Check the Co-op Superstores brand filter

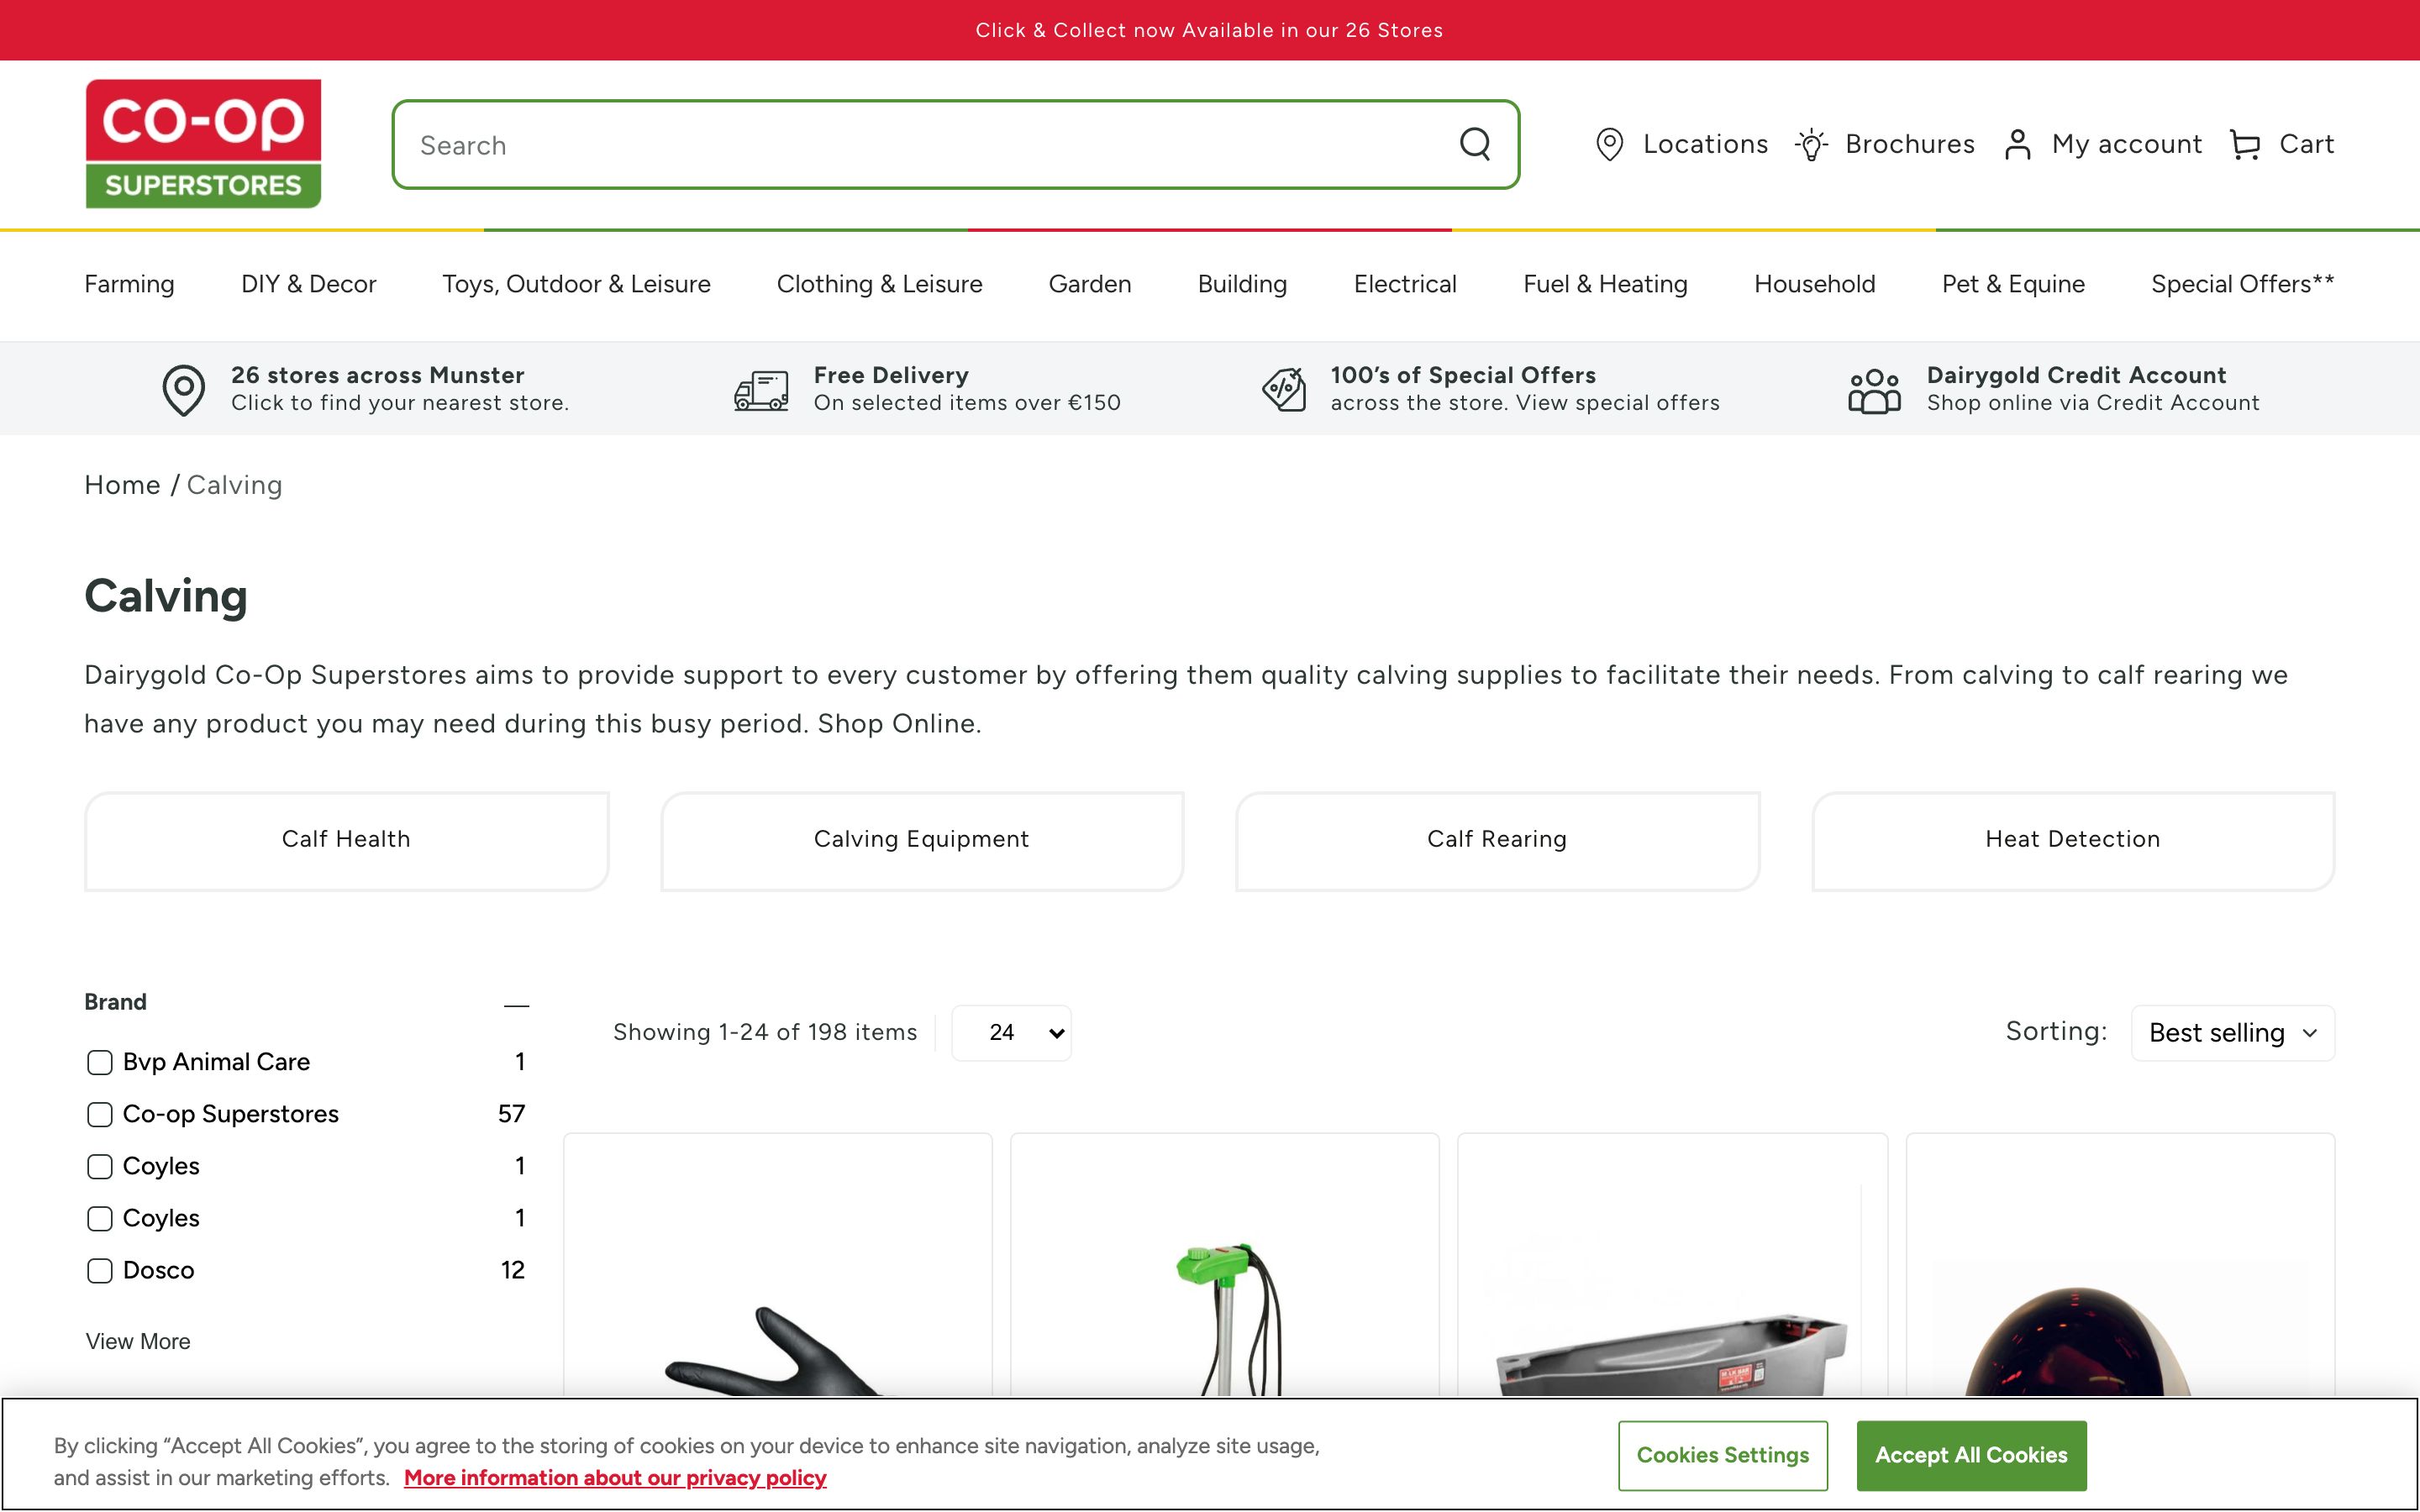[x=98, y=1114]
